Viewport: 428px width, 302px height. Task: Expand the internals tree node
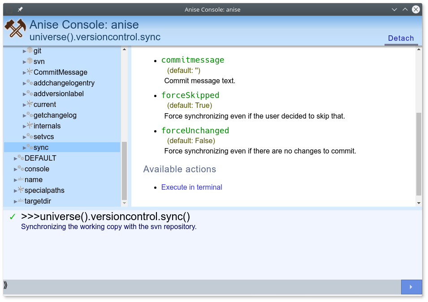pos(24,126)
